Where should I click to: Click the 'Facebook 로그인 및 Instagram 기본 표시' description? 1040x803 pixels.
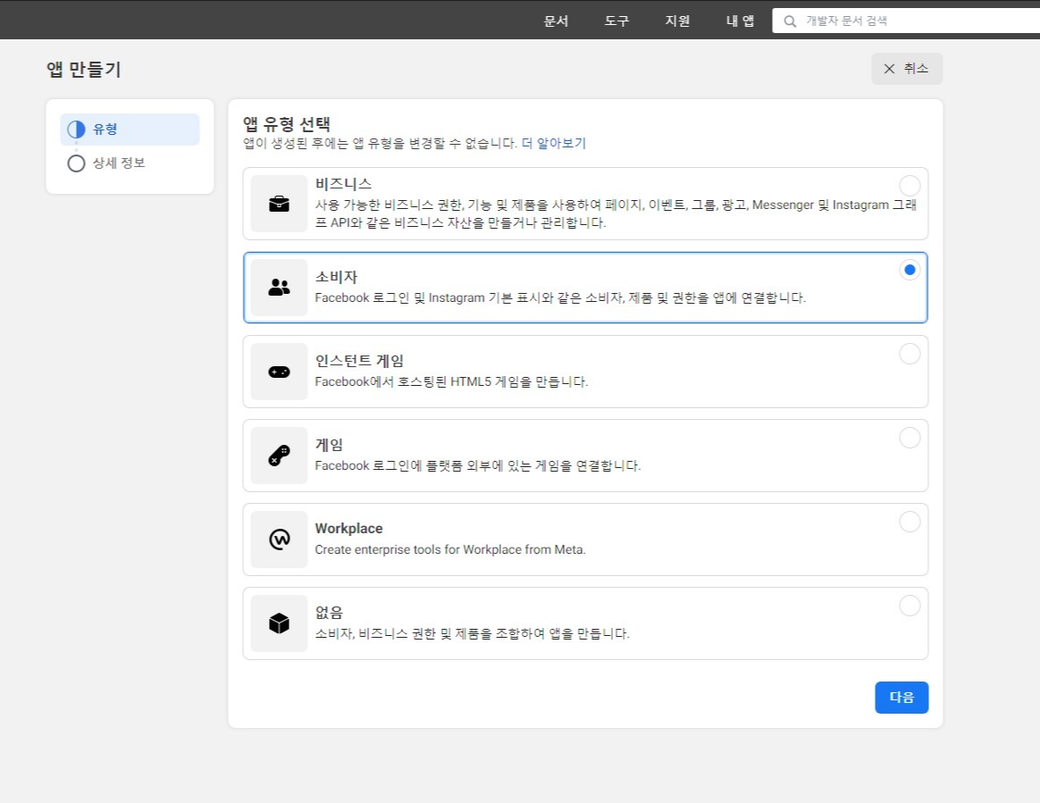(x=560, y=297)
